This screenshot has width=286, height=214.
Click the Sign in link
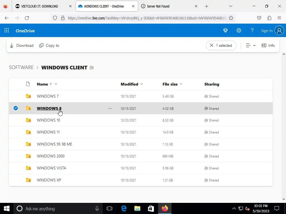tap(267, 31)
